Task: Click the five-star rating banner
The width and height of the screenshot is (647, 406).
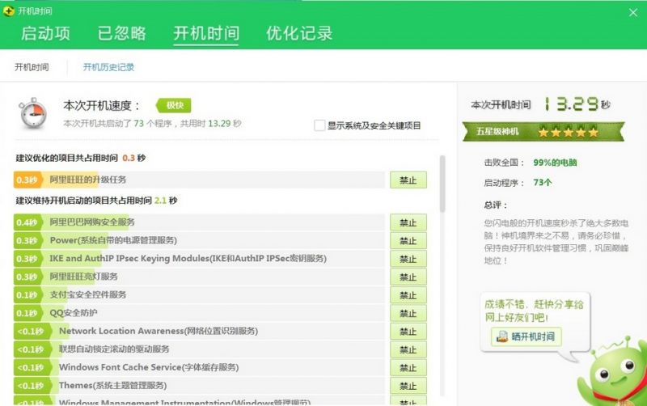Action: (543, 132)
